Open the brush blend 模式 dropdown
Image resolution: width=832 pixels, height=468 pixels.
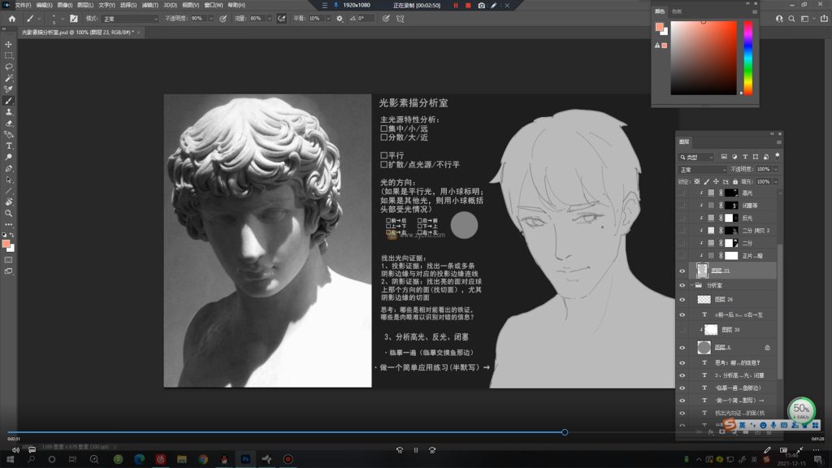tap(130, 18)
